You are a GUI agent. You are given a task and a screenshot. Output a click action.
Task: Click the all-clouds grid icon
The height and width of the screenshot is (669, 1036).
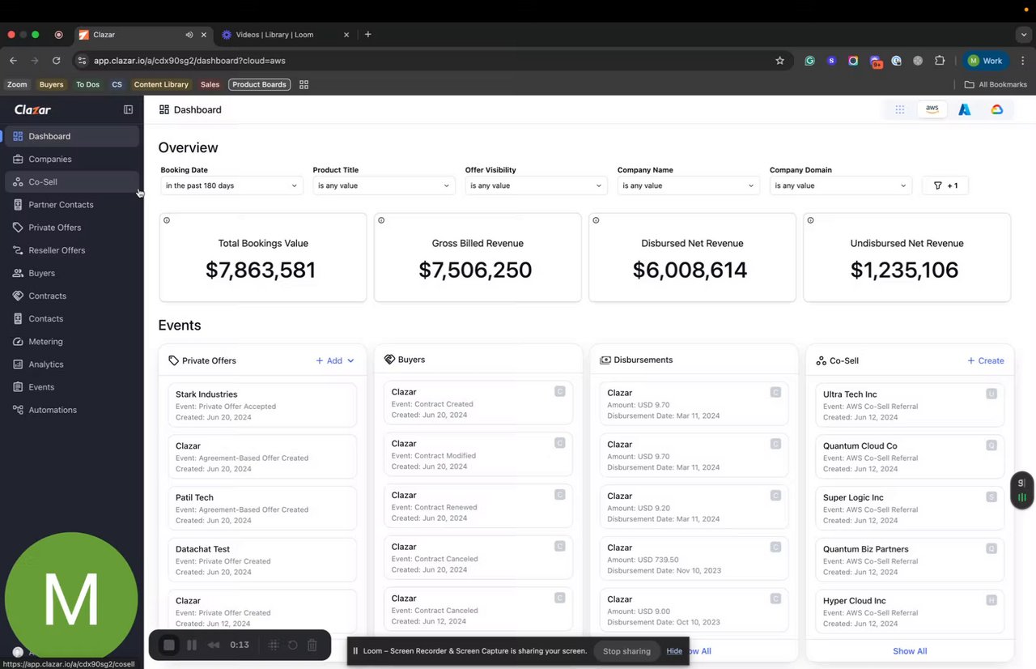point(900,109)
